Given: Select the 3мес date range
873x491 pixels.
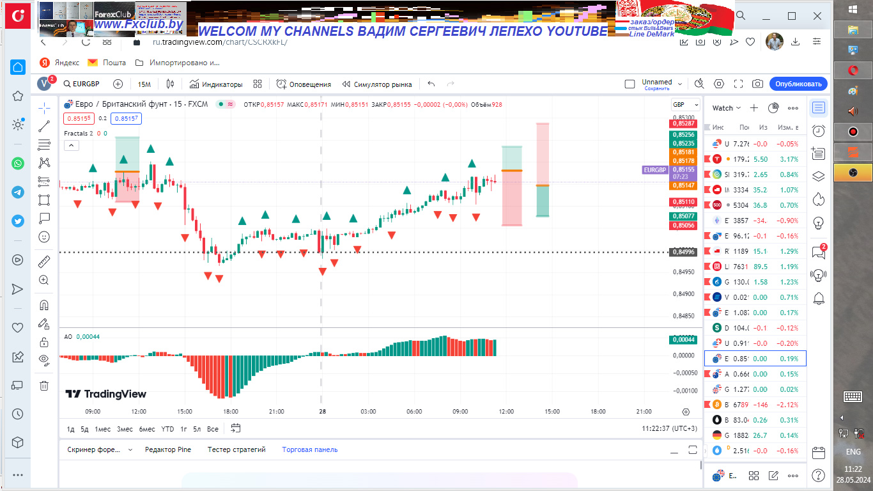Looking at the screenshot, I should [x=125, y=429].
